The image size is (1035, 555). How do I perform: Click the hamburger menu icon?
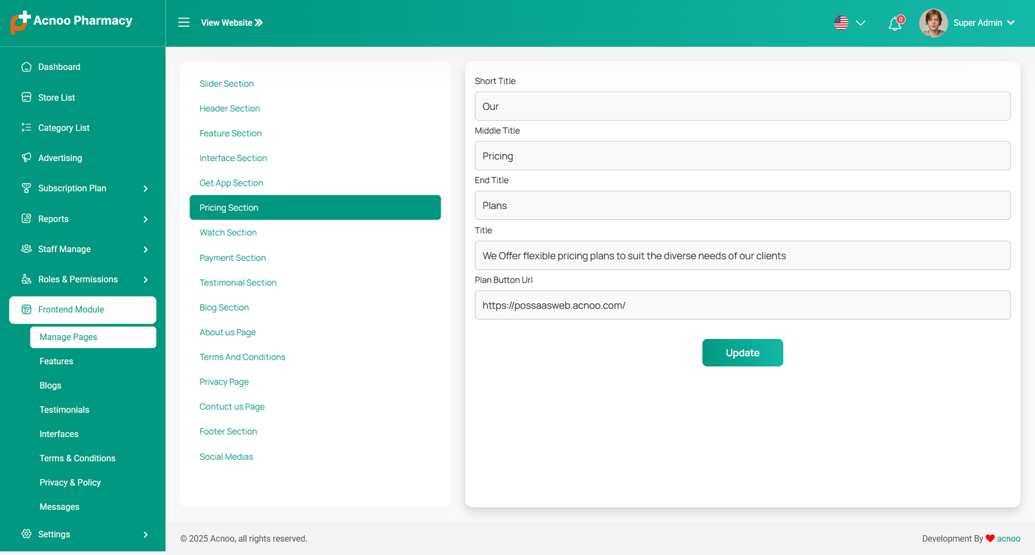[x=184, y=23]
